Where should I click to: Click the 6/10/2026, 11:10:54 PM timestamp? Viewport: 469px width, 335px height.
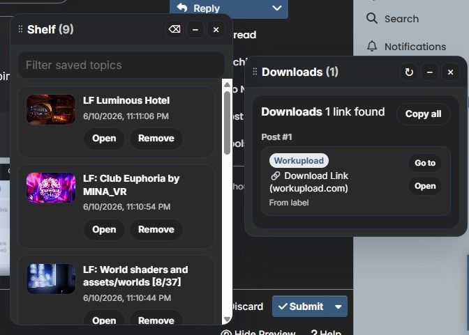coord(127,207)
